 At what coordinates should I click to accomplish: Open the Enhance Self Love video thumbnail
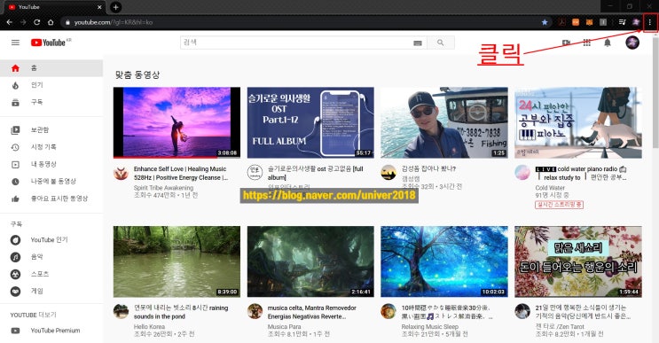click(x=177, y=122)
